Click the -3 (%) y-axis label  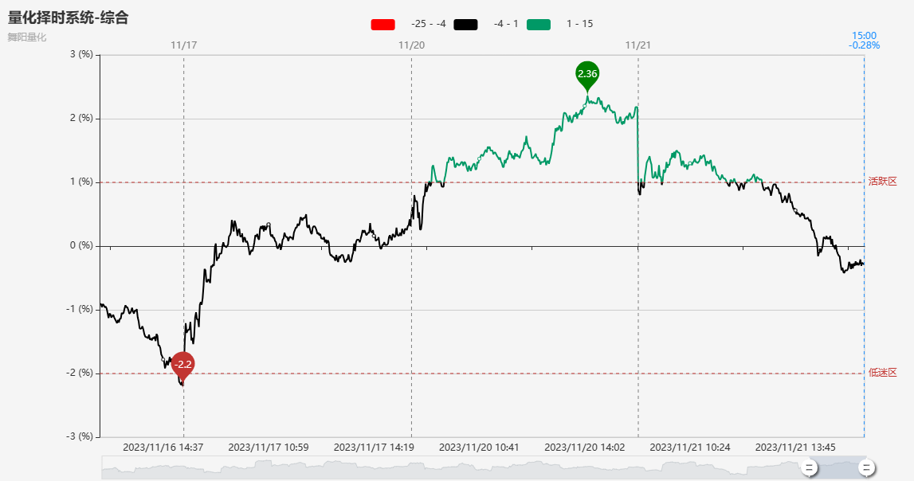pos(80,436)
